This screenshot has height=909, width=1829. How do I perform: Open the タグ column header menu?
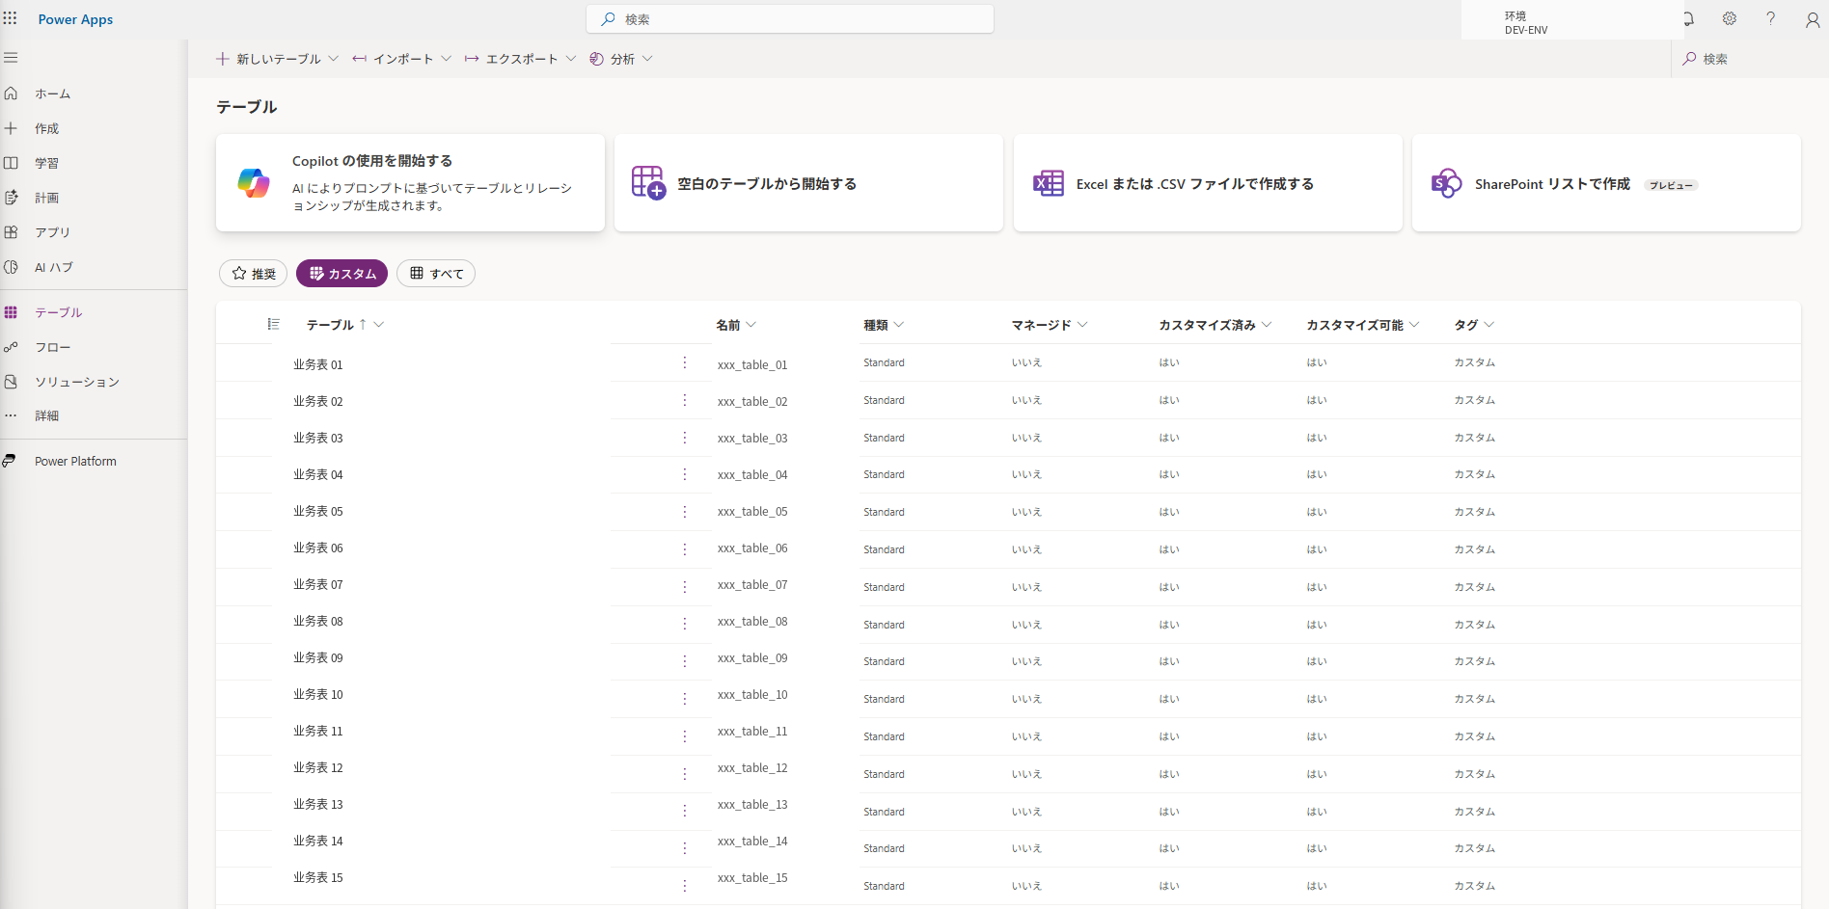point(1489,325)
